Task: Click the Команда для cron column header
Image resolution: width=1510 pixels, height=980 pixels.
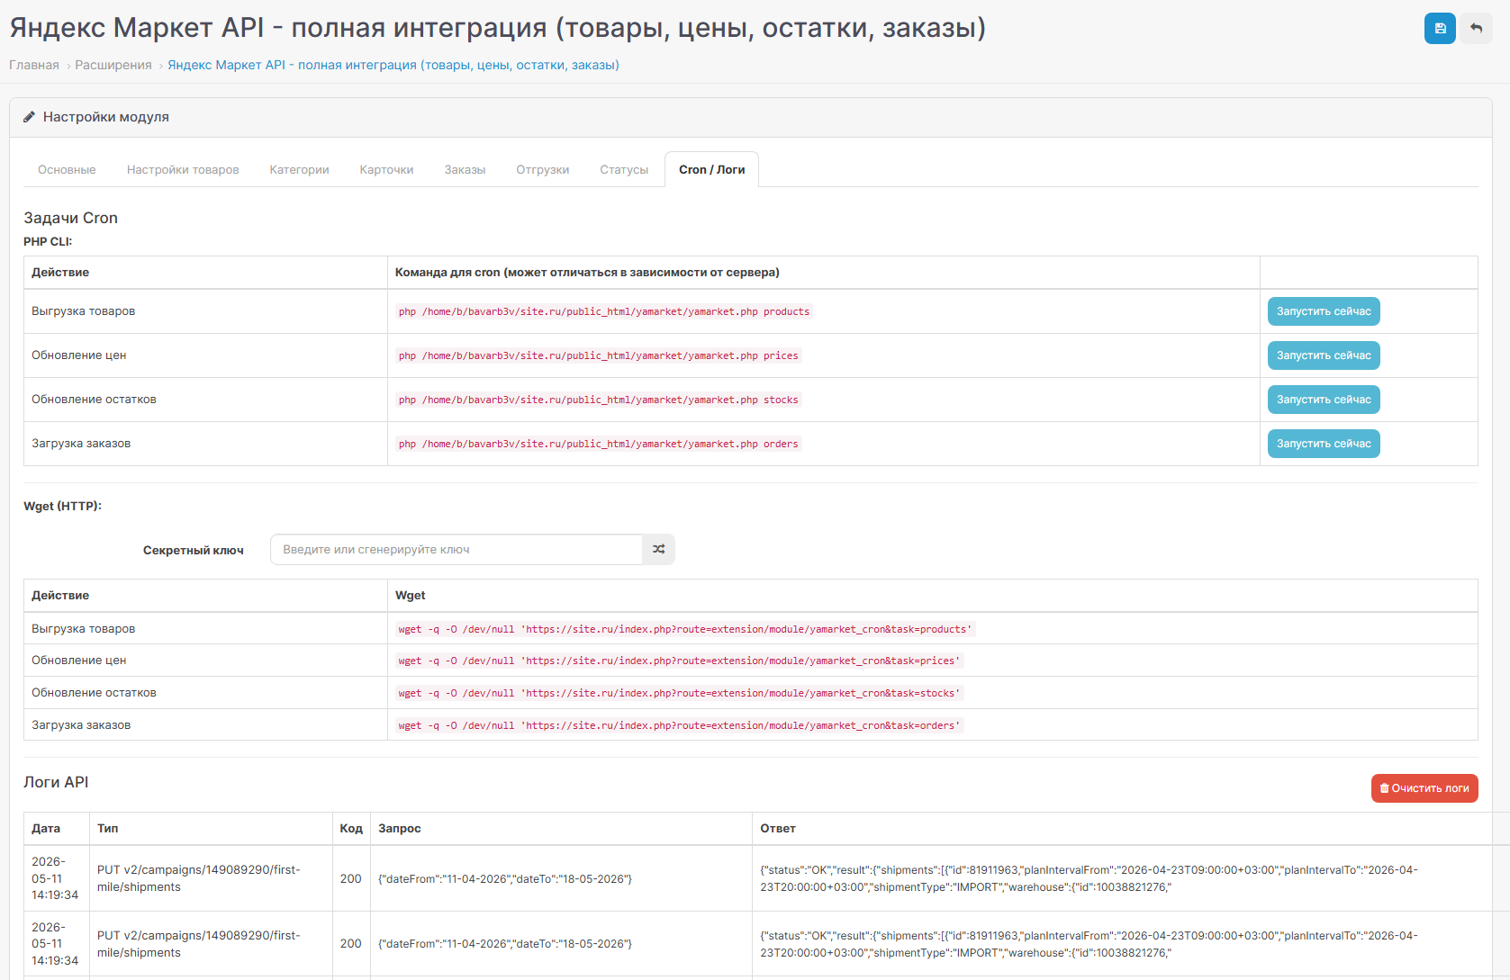Action: click(587, 273)
